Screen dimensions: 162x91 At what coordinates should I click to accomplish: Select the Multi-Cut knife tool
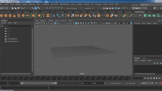tap(131, 16)
